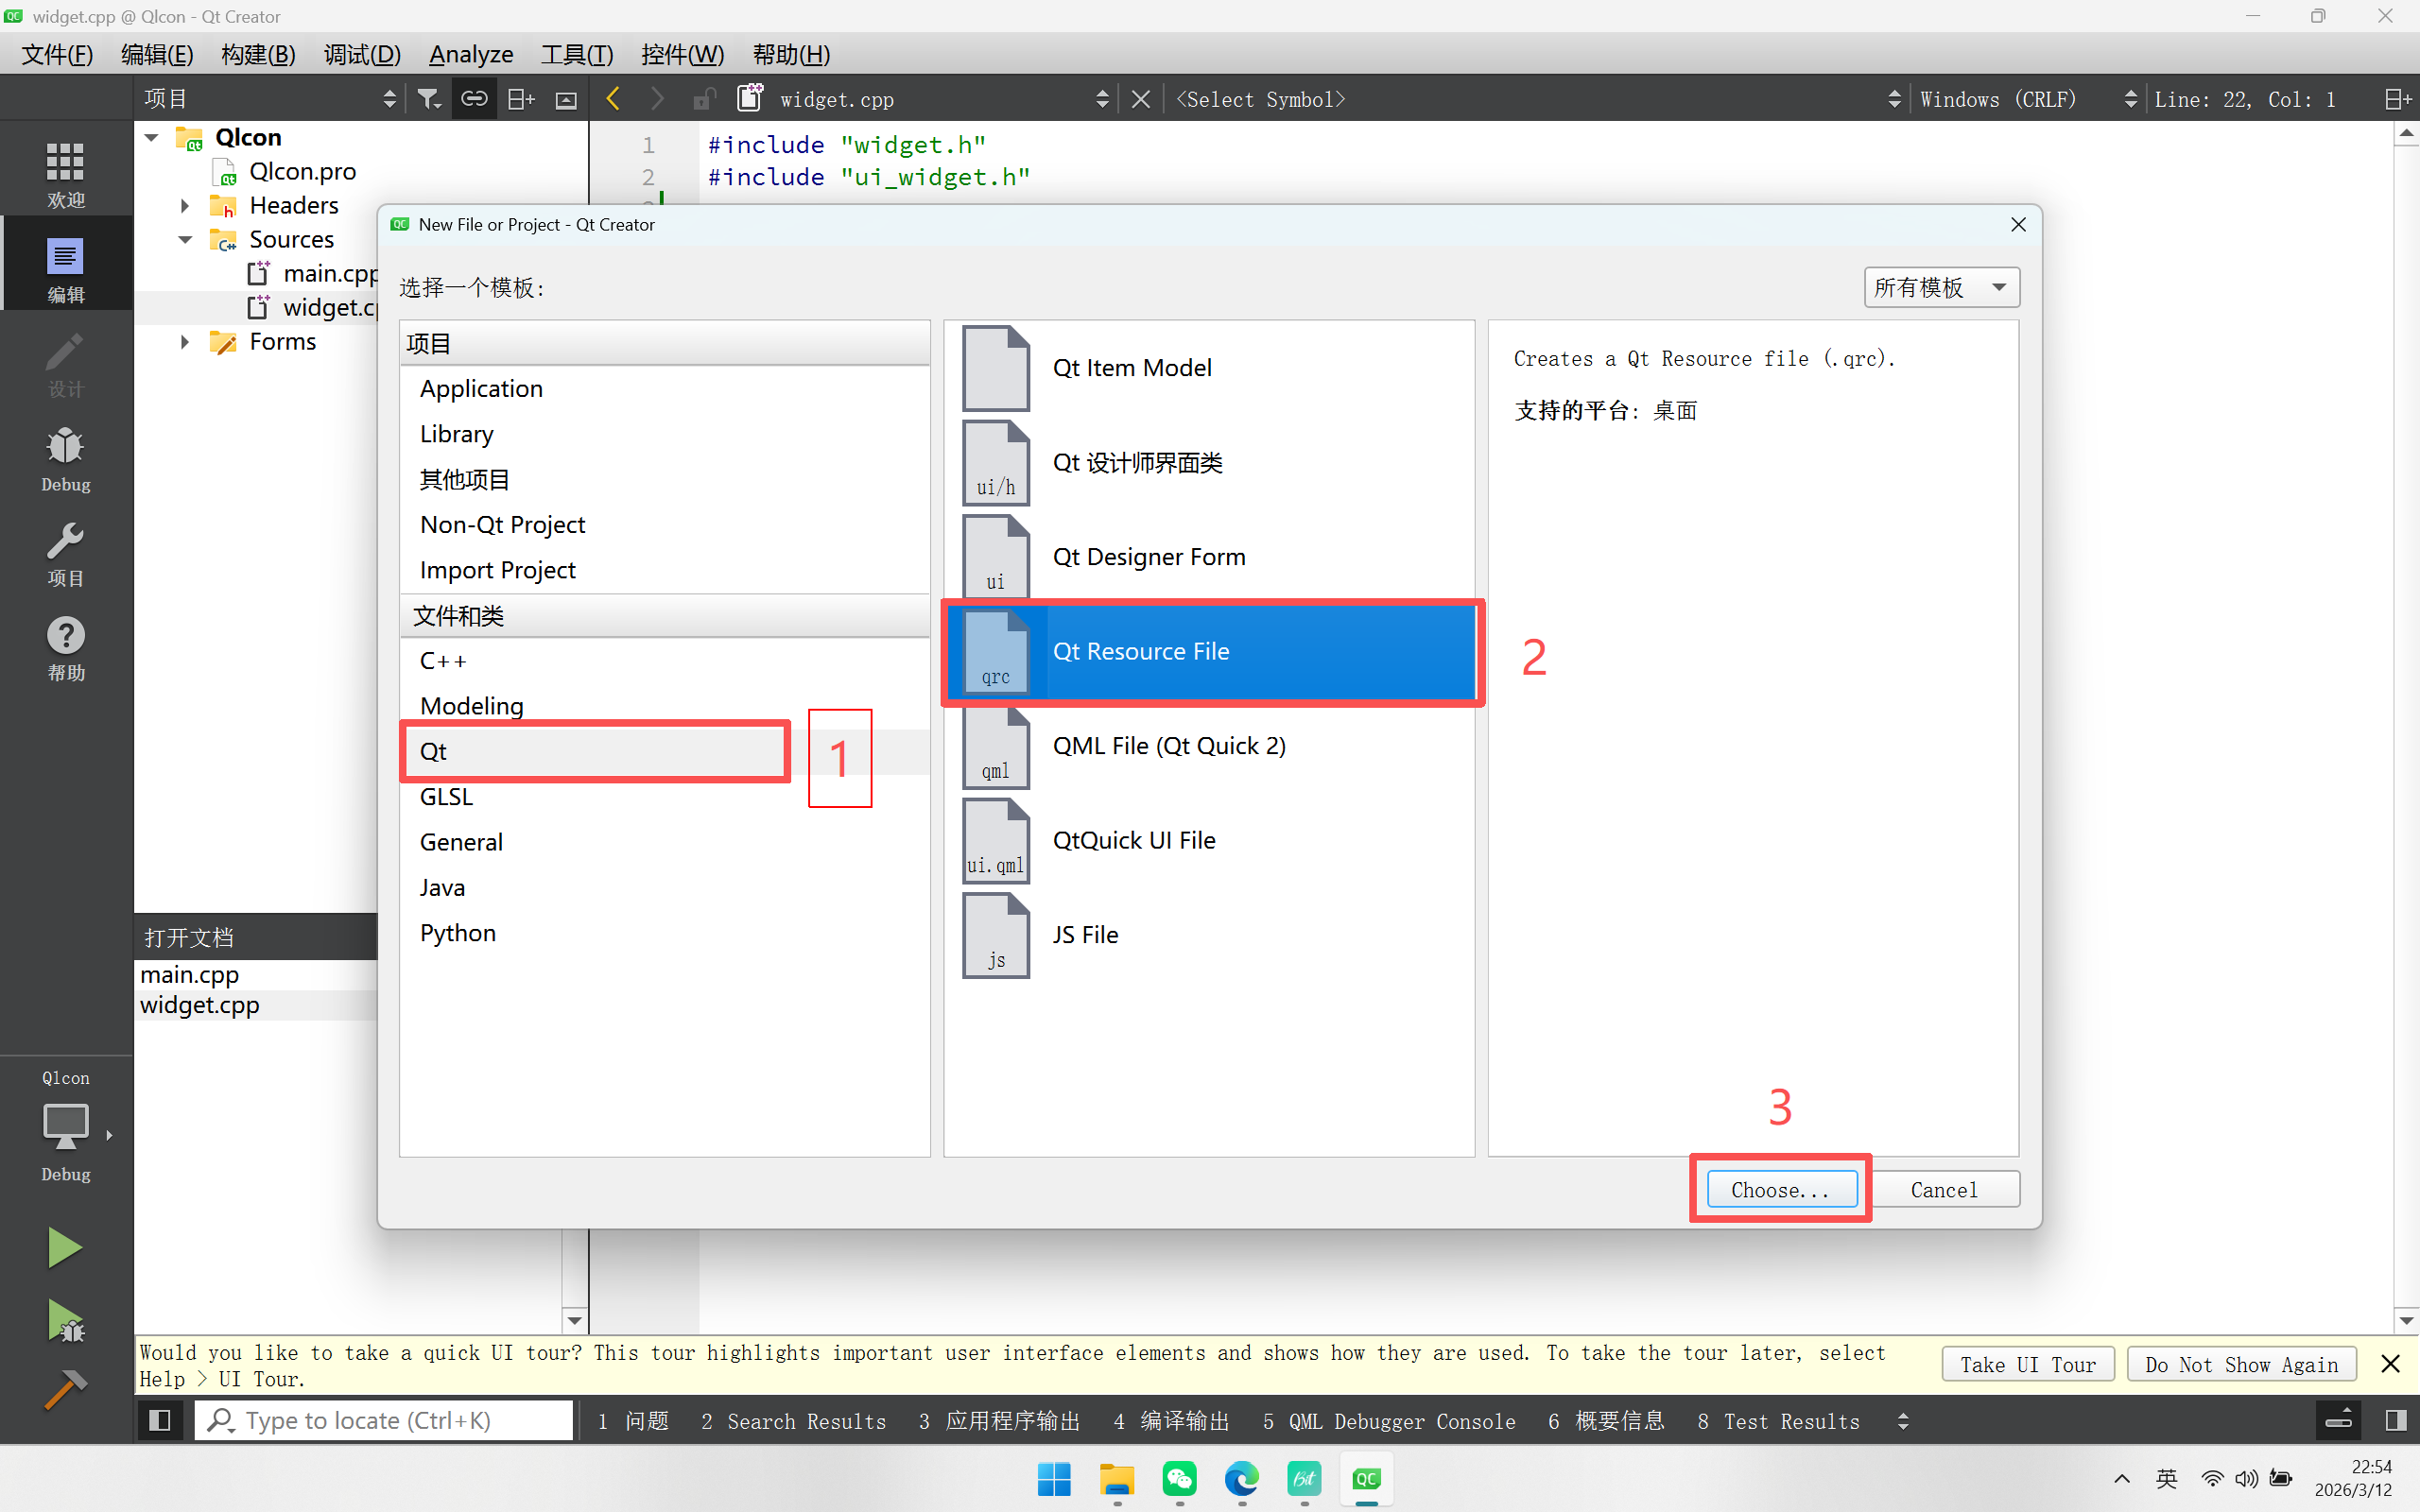Click the Take UI Tour button
This screenshot has width=2420, height=1512.
(x=2027, y=1365)
